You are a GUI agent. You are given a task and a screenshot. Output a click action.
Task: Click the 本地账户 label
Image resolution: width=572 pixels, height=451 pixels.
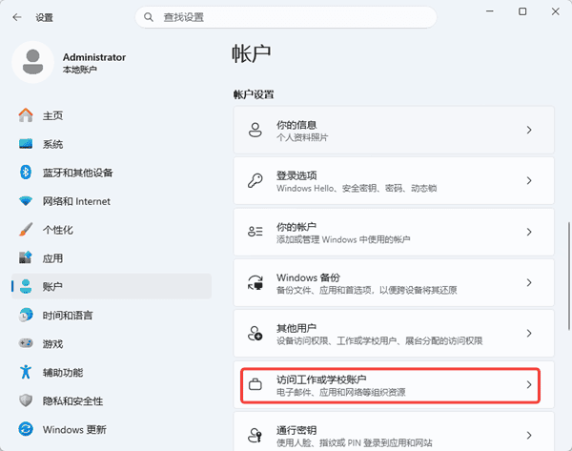click(79, 70)
